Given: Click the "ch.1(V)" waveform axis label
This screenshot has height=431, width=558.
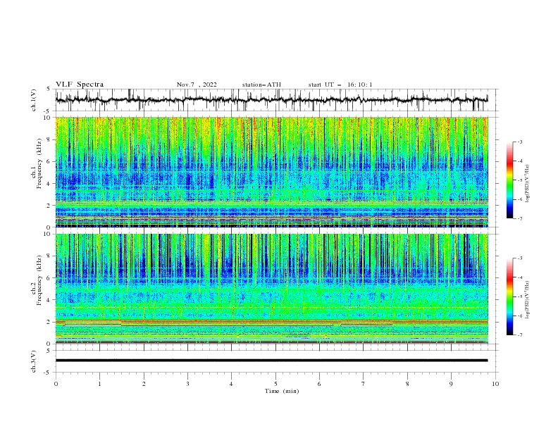Looking at the screenshot, I should (34, 100).
